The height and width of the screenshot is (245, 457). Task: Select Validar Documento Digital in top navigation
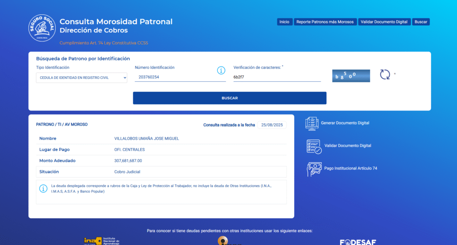384,22
